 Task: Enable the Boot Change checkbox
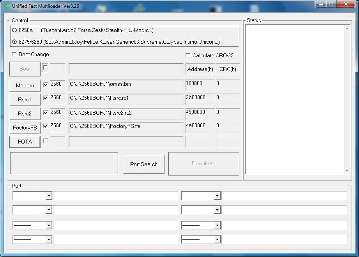coord(14,54)
